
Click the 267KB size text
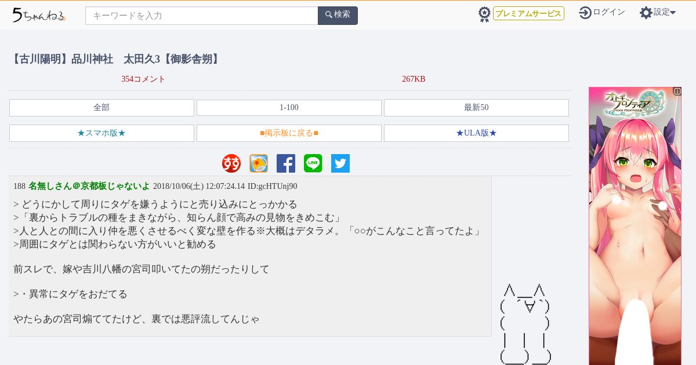point(414,79)
